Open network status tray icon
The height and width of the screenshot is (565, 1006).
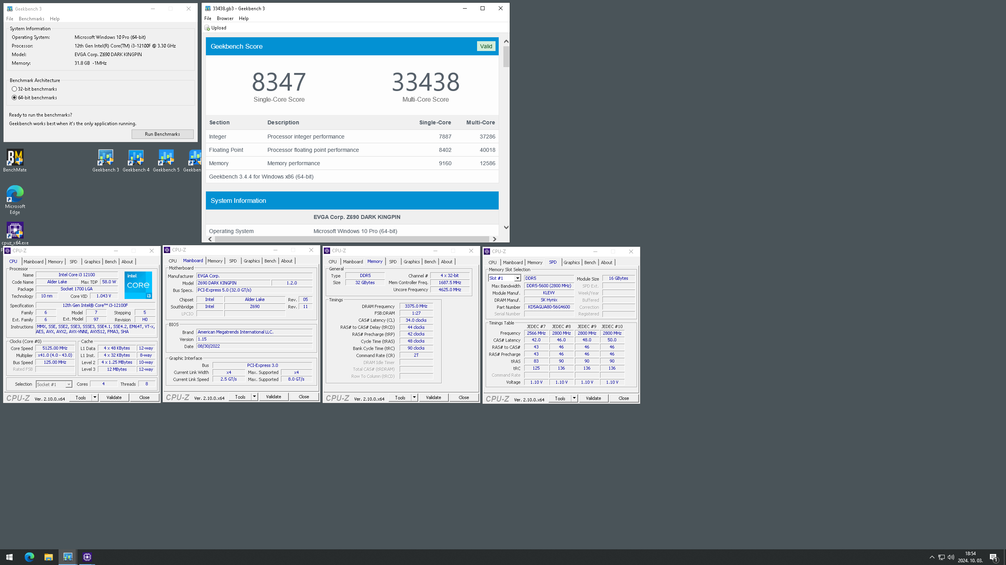941,557
